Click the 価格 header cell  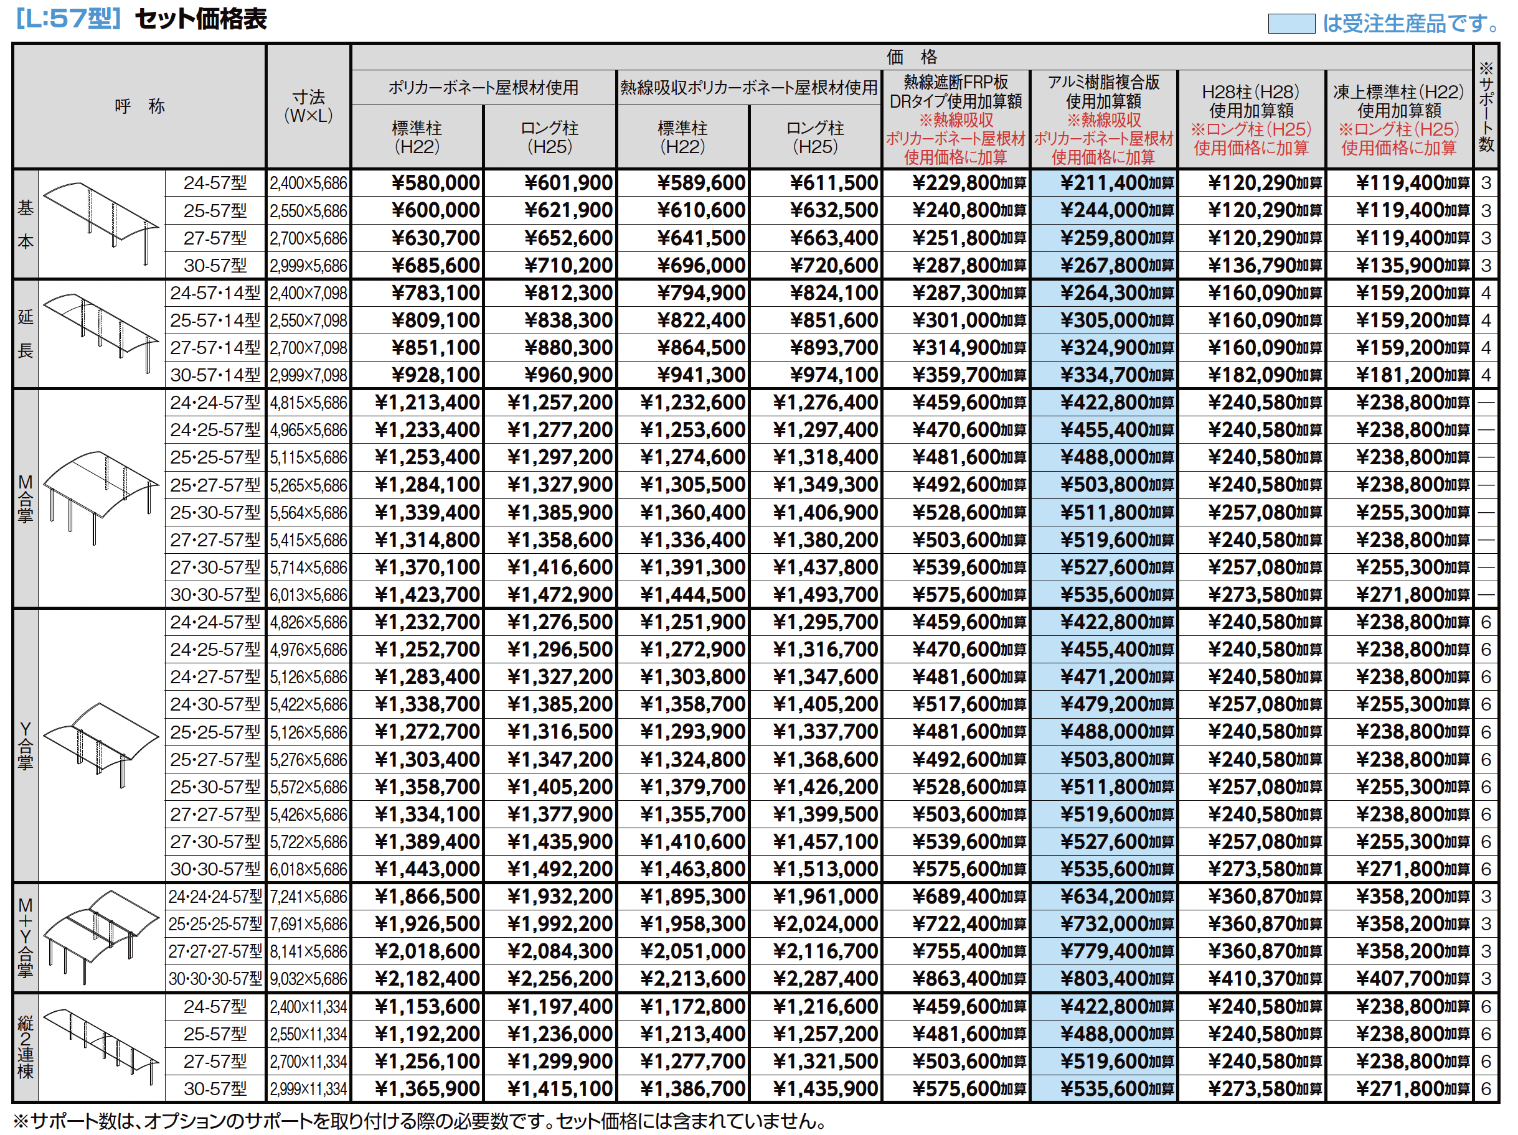tap(911, 57)
